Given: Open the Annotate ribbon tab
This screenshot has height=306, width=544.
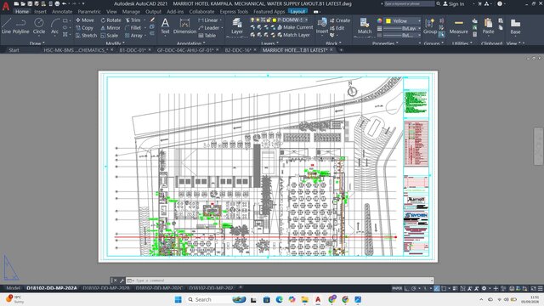Looking at the screenshot, I should click(62, 11).
